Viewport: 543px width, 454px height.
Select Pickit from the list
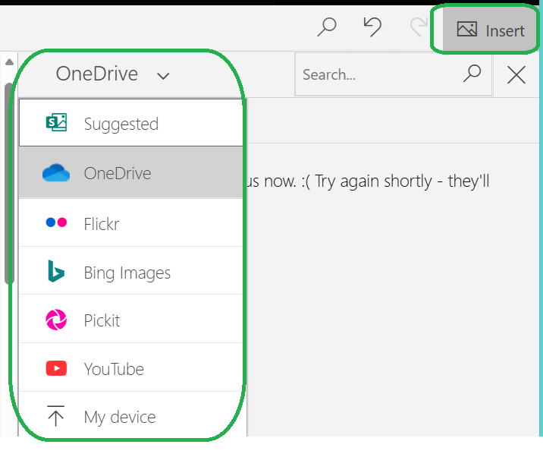pos(131,319)
